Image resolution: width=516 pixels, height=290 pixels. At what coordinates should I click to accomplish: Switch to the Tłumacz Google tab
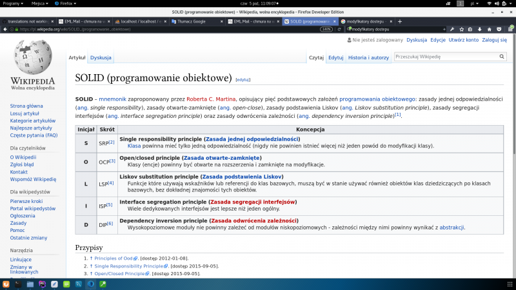pyautogui.click(x=190, y=21)
